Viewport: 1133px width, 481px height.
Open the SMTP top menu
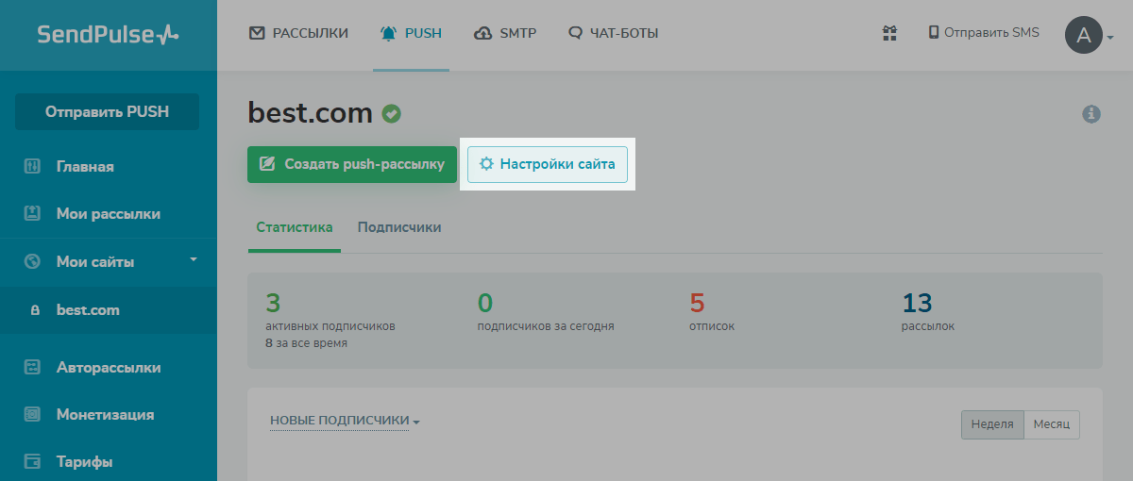coord(505,34)
